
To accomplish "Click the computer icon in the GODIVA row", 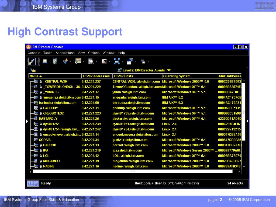I will [x=36, y=140].
